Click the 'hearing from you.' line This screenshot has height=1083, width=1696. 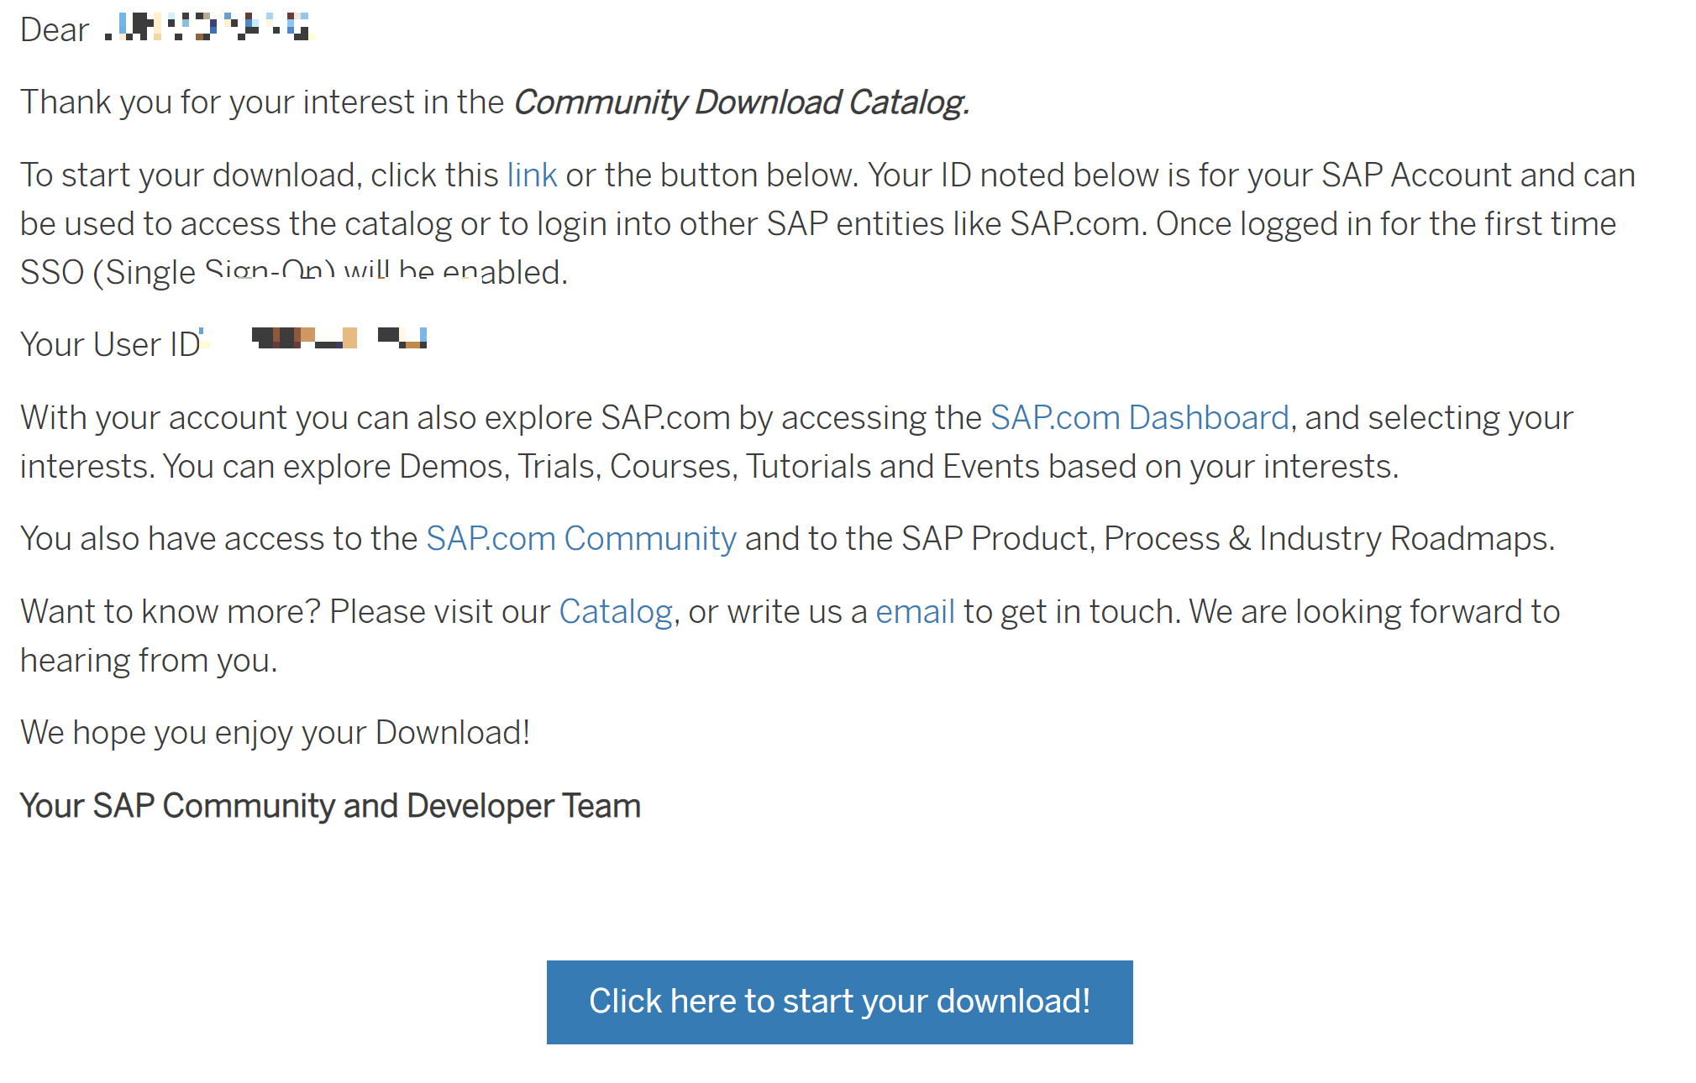[x=148, y=661]
